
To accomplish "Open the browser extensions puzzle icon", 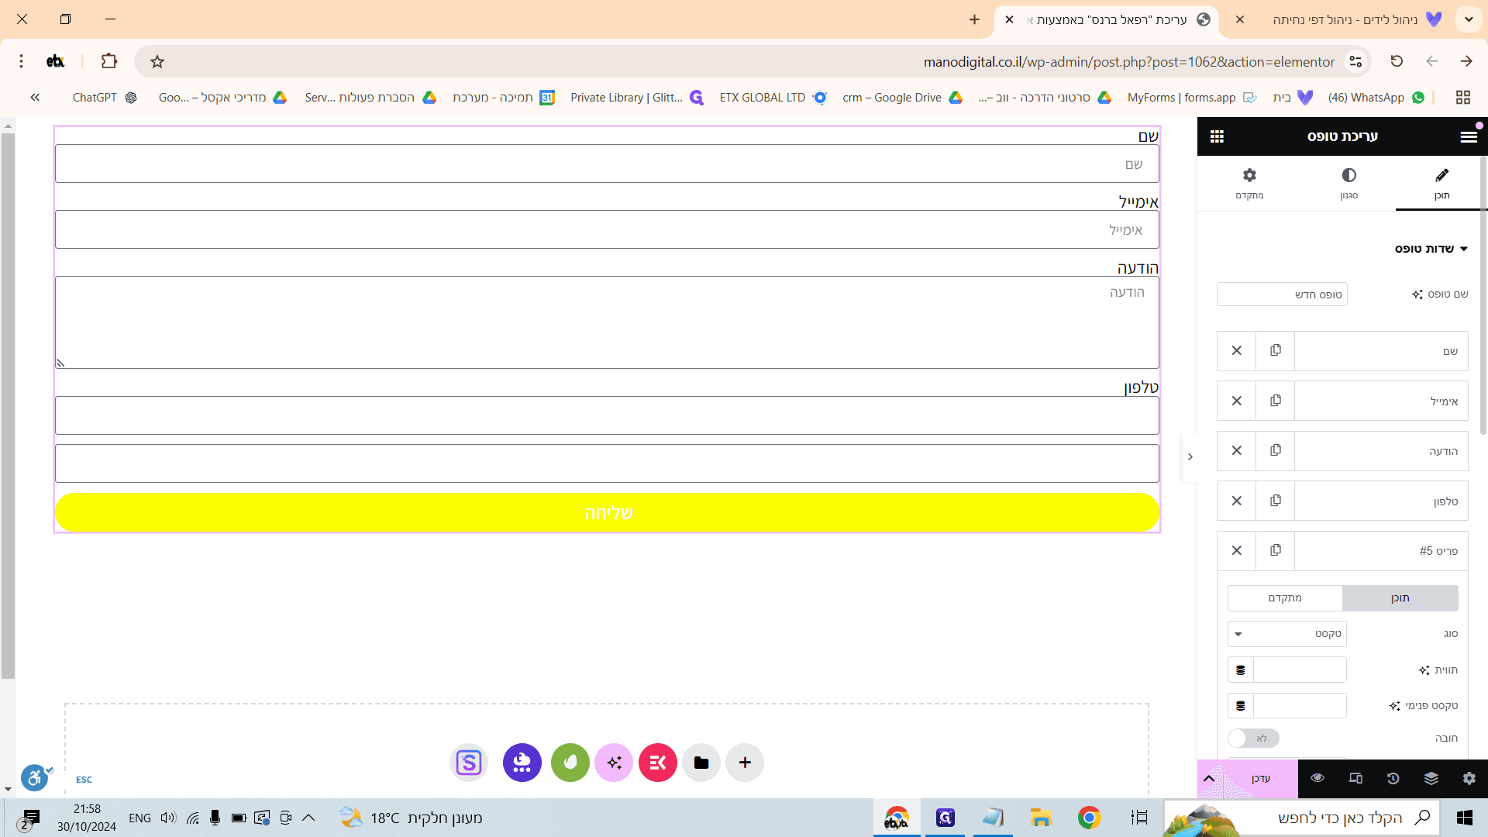I will (x=109, y=61).
